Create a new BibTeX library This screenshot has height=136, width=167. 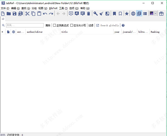coord(3,14)
